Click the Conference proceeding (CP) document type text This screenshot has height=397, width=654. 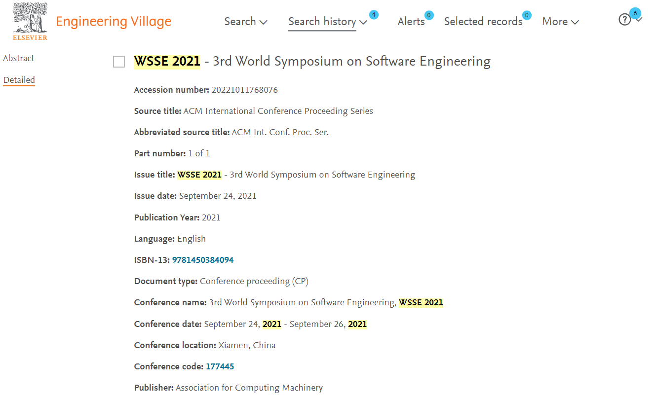click(x=254, y=281)
